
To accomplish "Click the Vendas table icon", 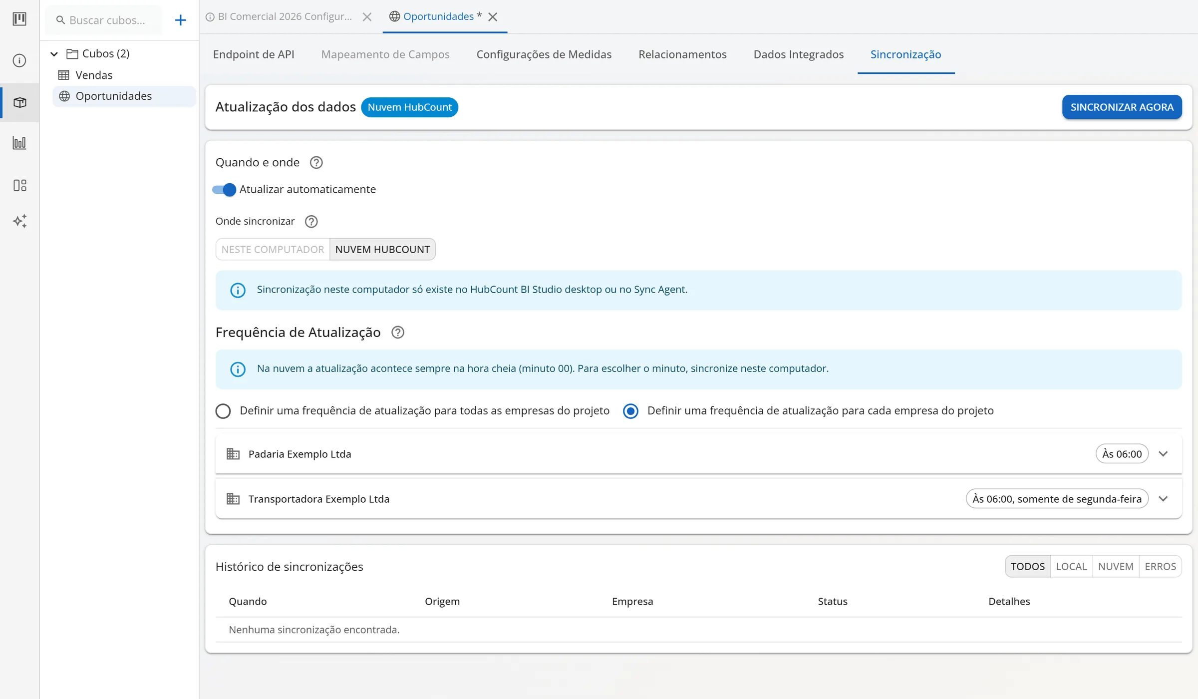I will point(63,75).
